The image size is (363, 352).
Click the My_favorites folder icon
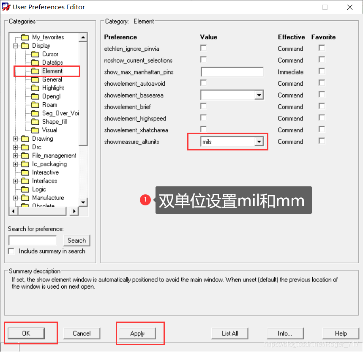pyautogui.click(x=25, y=37)
